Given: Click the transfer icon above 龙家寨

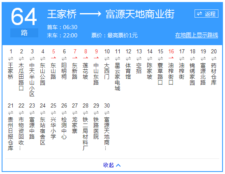Looking at the screenshot, I should pos(75,113).
